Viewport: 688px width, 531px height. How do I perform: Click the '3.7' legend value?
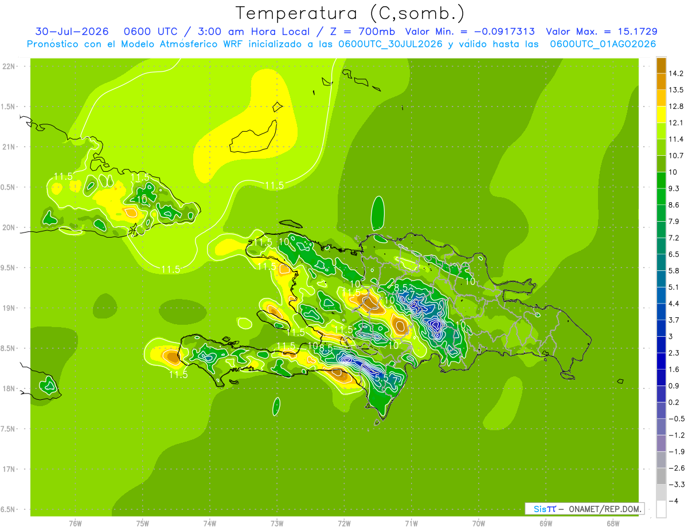[x=675, y=320]
